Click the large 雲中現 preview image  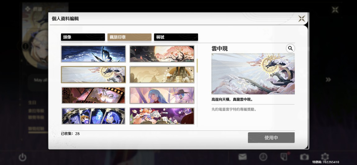(x=253, y=74)
